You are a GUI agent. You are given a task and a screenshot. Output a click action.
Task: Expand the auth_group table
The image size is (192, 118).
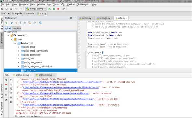(x=18, y=47)
